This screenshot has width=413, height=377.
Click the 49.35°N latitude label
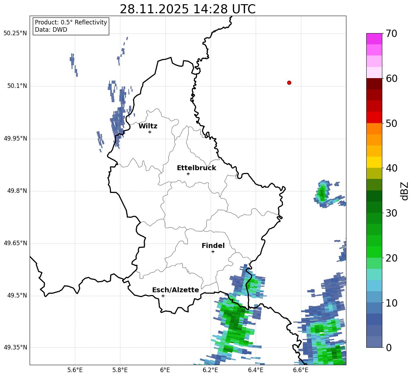point(15,347)
